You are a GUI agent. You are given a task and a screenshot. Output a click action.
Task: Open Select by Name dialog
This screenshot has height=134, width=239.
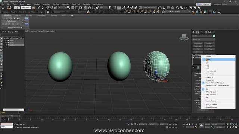[73, 7]
